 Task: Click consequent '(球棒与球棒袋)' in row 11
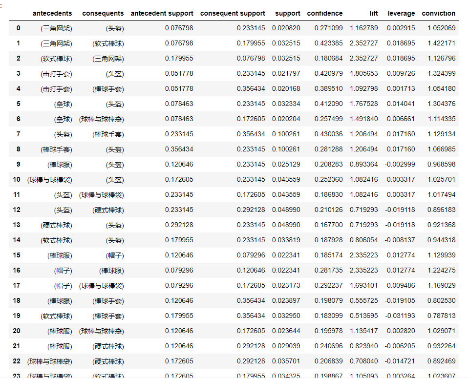click(x=102, y=195)
